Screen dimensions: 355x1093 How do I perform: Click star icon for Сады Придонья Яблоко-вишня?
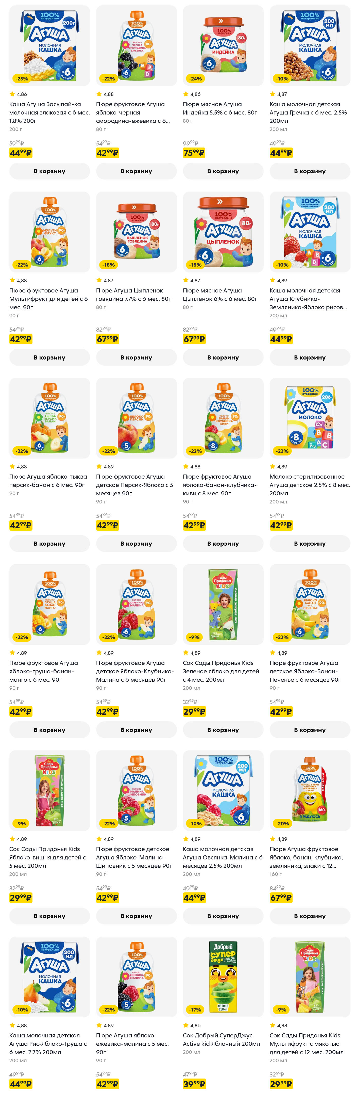(12, 839)
